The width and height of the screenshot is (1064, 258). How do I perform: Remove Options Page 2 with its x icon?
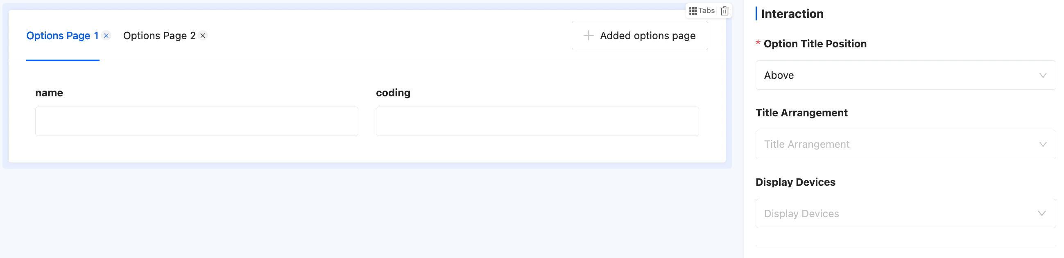(203, 36)
